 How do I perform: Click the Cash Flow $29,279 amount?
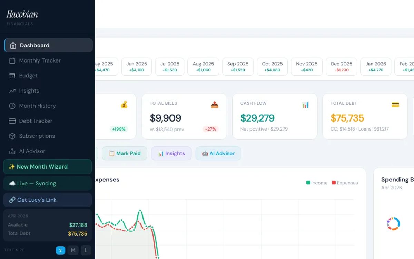tap(257, 118)
